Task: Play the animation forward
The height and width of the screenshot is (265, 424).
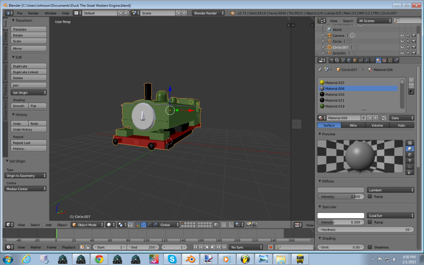Action: point(212,247)
